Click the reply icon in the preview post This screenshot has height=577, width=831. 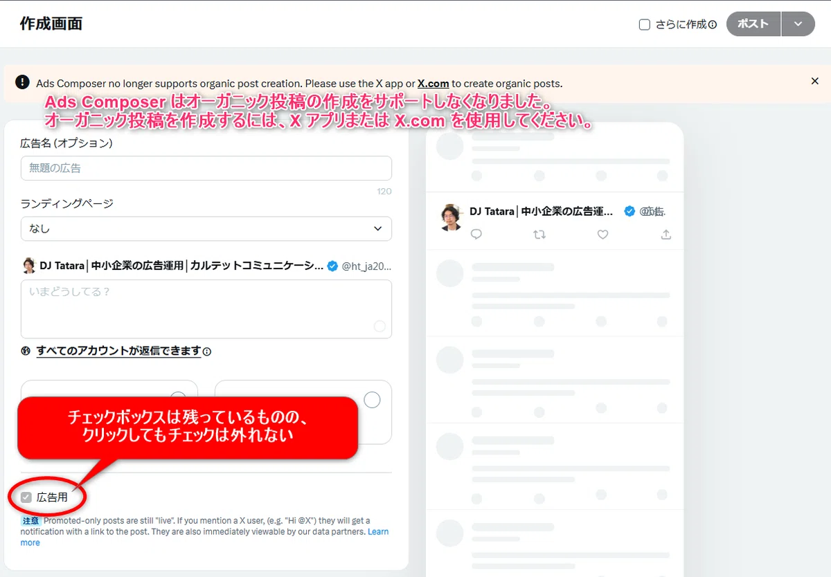pyautogui.click(x=476, y=235)
